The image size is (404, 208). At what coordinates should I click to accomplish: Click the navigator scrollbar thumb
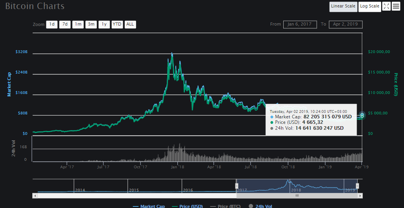click(297, 196)
